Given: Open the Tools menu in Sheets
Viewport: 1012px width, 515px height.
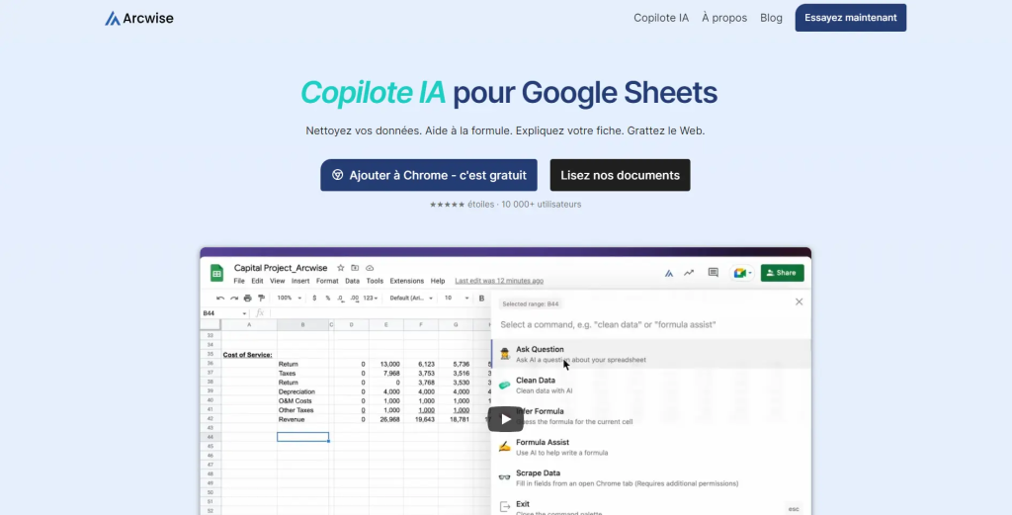Looking at the screenshot, I should (375, 281).
